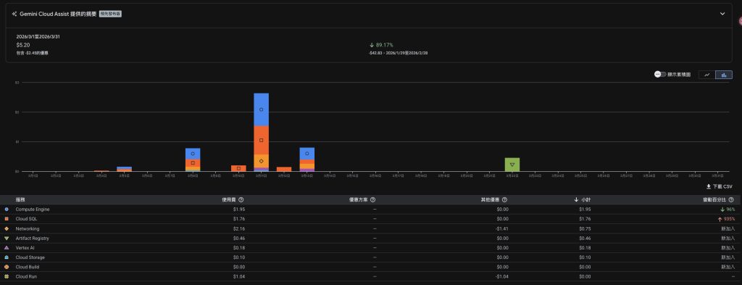
Task: Switch to the line chart view icon
Action: (707, 75)
